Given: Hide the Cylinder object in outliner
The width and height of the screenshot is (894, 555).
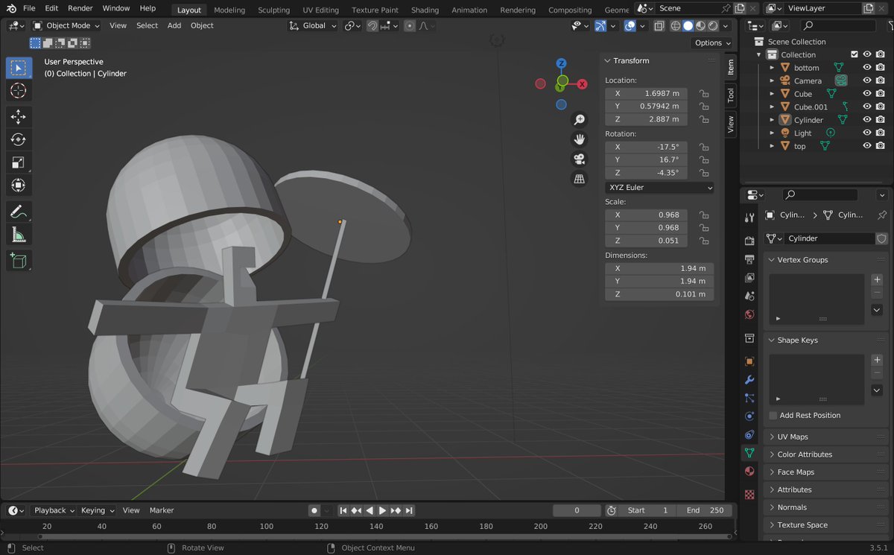Looking at the screenshot, I should coord(866,119).
